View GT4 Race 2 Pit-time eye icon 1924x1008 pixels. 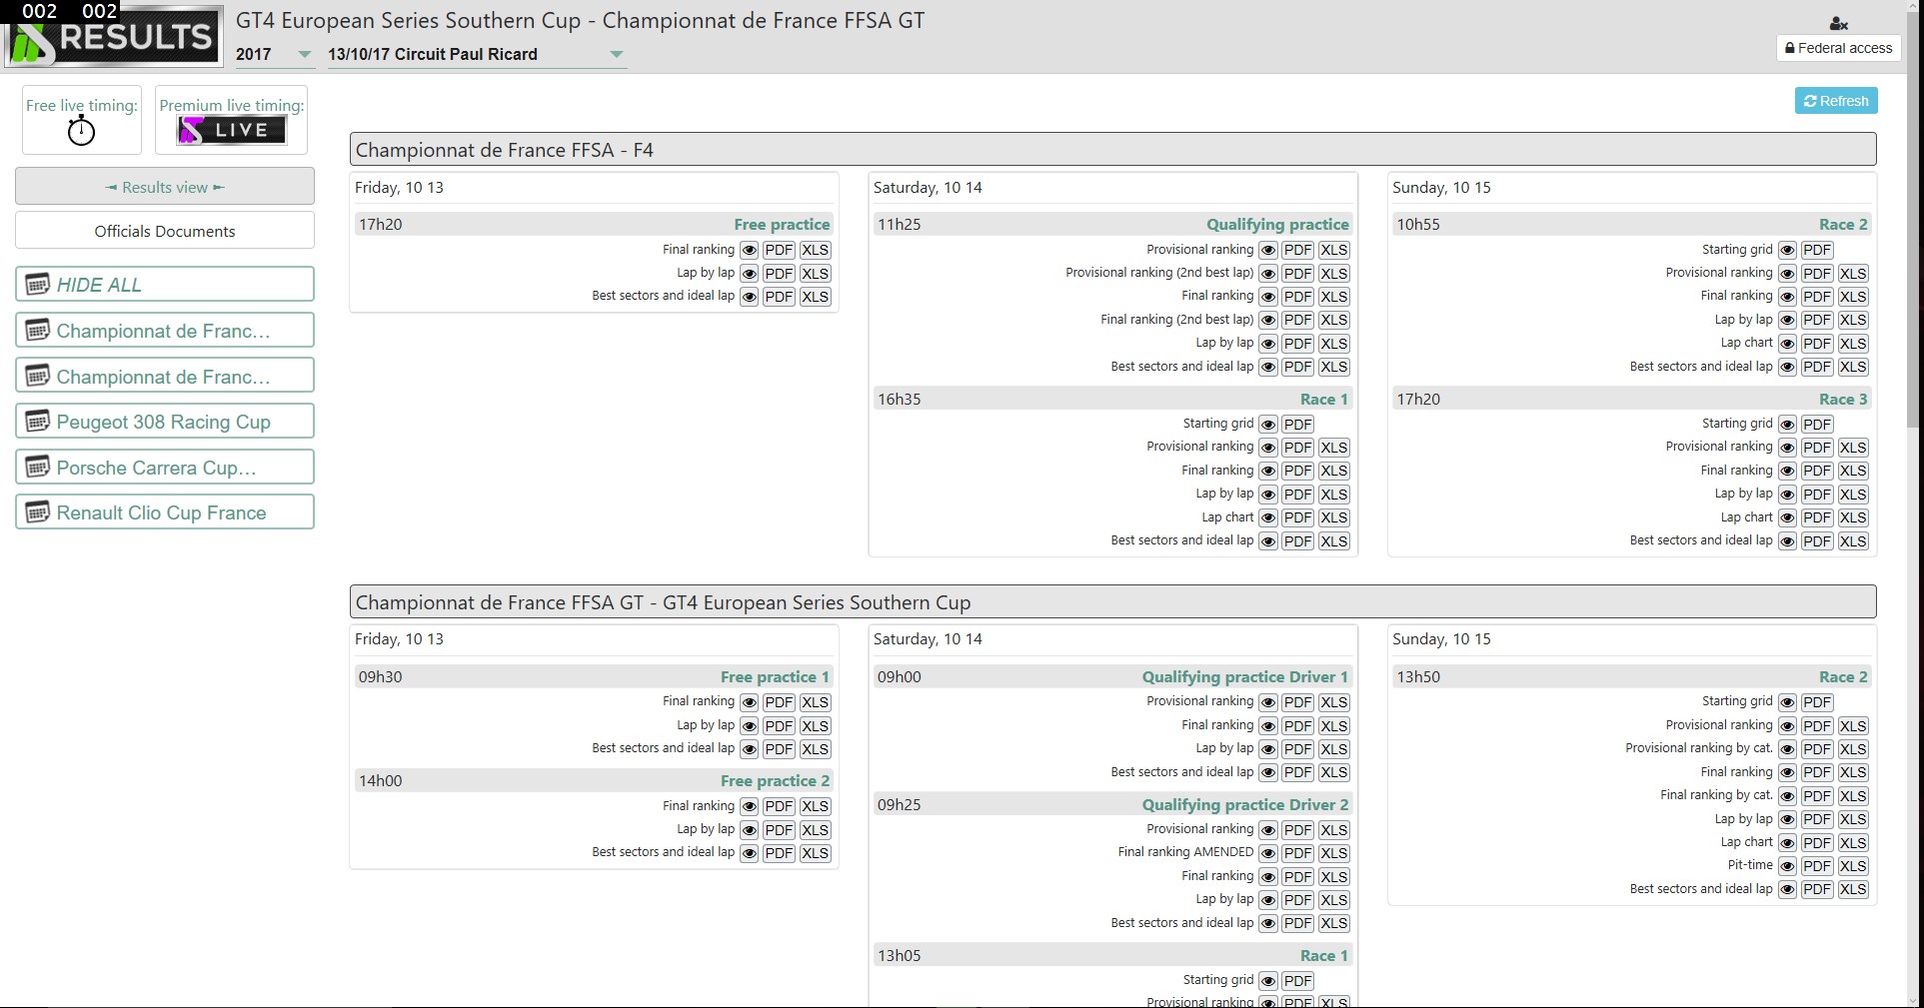point(1788,866)
